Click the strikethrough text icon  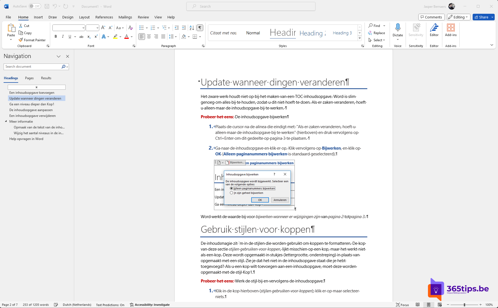pyautogui.click(x=81, y=37)
